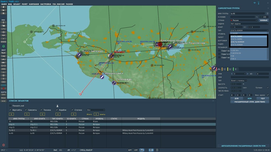Enable the Показать всё checkbox
Image resolution: width=271 pixels, height=152 pixels.
(11, 105)
